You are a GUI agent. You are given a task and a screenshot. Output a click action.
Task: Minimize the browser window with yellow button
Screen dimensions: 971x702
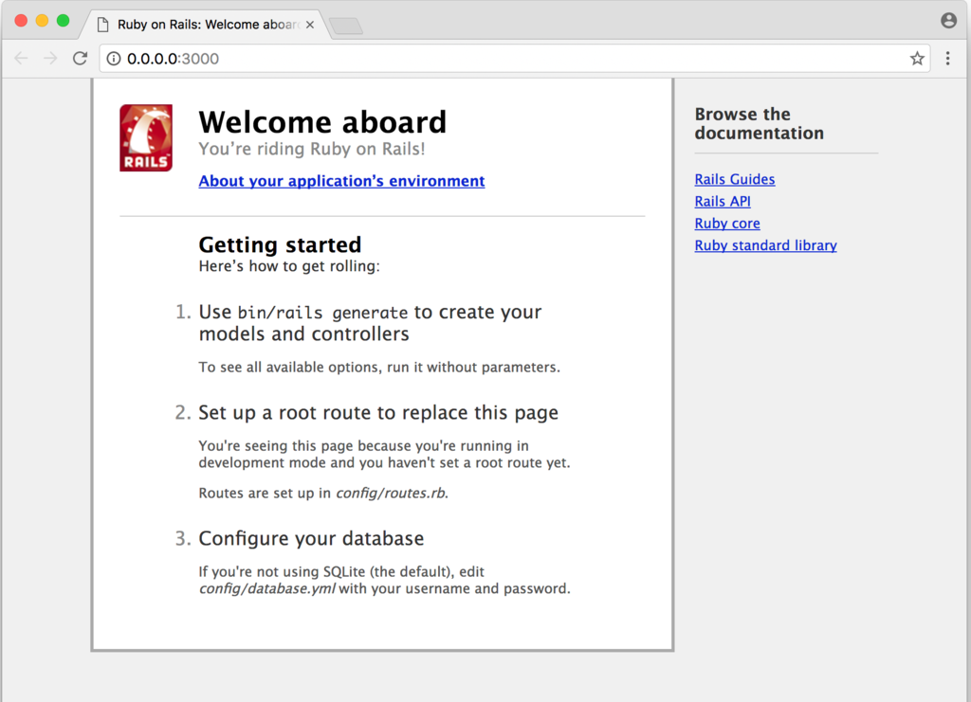(42, 21)
